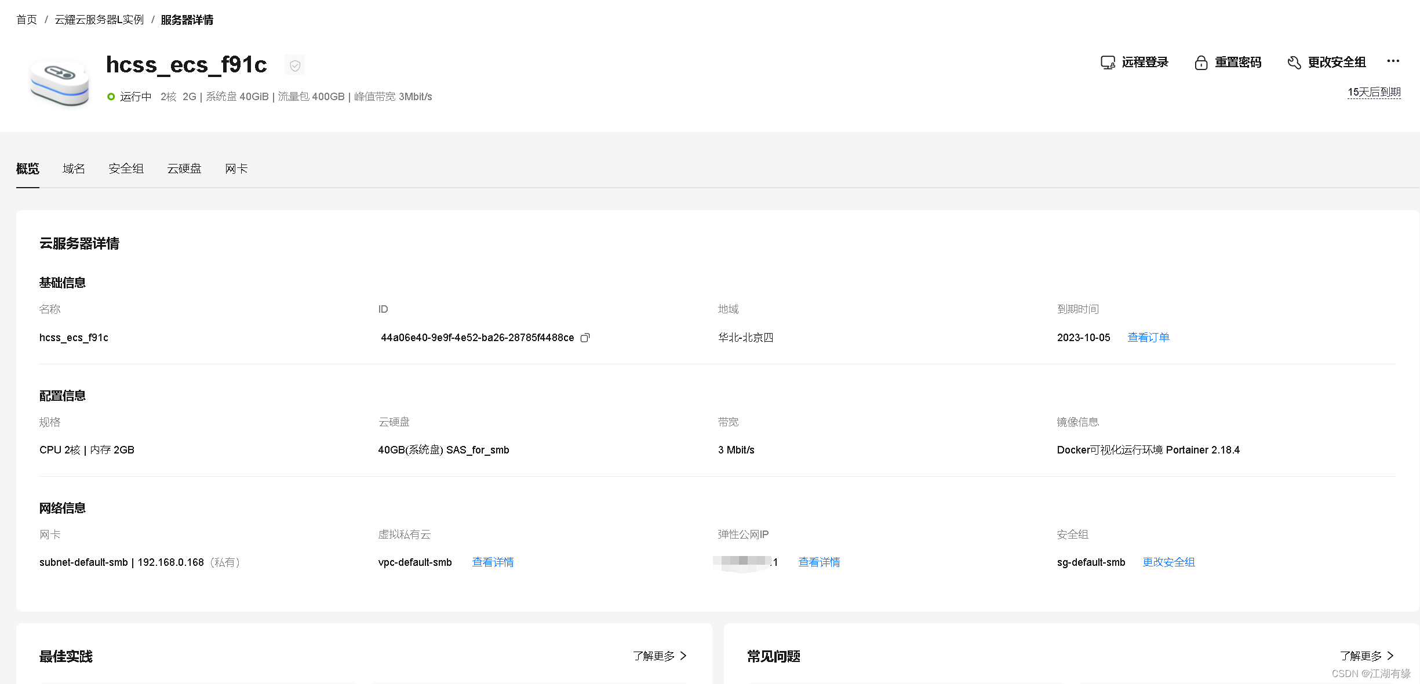Click the cloud server thumbnail image
Image resolution: width=1420 pixels, height=684 pixels.
[x=60, y=83]
